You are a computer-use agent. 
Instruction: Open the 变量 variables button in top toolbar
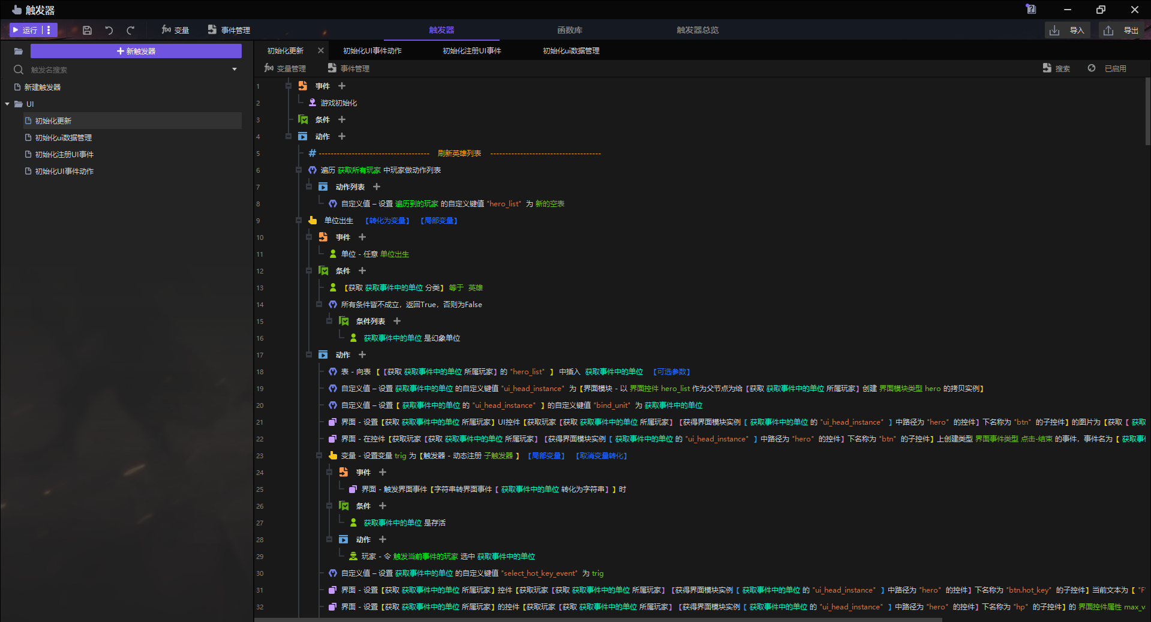coord(175,30)
